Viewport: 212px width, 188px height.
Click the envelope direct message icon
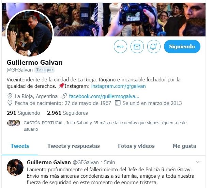tap(137, 47)
